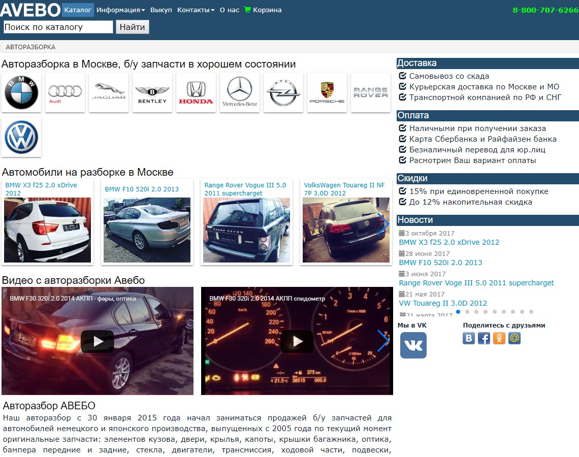579x457 pixels.
Task: Click the Найти search button
Action: (x=132, y=27)
